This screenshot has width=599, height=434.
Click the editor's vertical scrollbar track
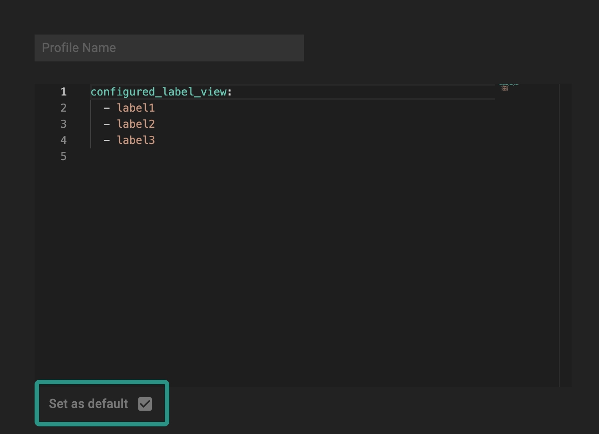(565, 233)
